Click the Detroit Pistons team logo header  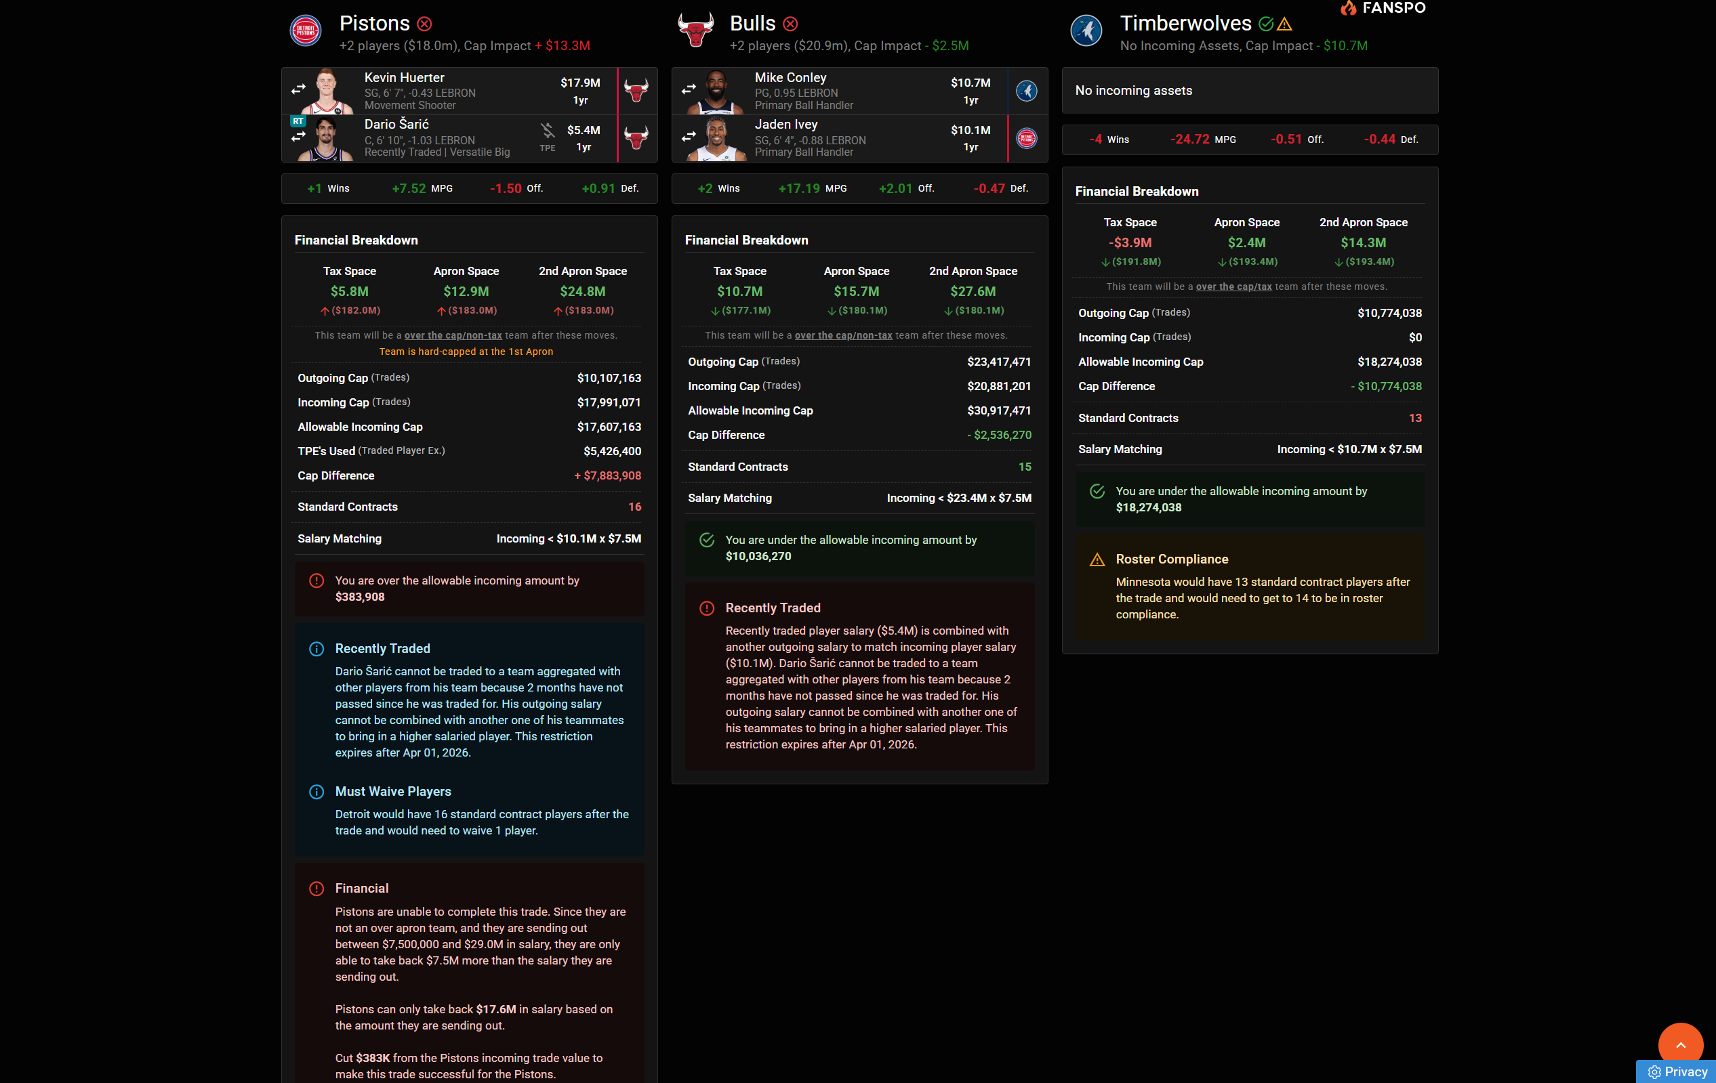coord(306,30)
